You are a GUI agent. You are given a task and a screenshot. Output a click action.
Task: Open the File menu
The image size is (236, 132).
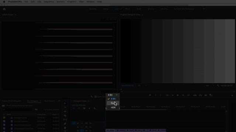click(26, 1)
